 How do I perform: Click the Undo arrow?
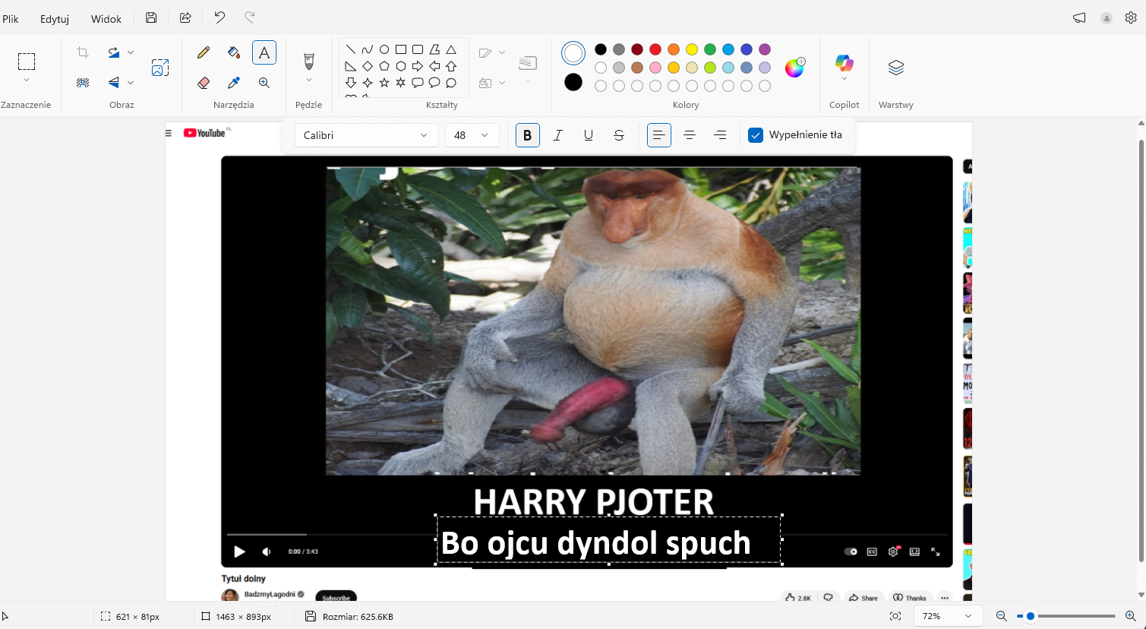pos(219,17)
